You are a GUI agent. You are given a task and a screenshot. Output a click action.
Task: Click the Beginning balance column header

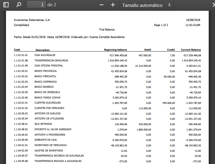click(115, 50)
